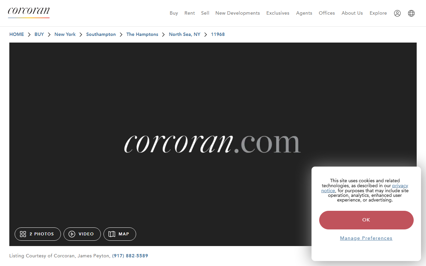Viewport: 426px width, 266px height.
Task: Open Manage Preferences for cookies
Action: click(366, 238)
